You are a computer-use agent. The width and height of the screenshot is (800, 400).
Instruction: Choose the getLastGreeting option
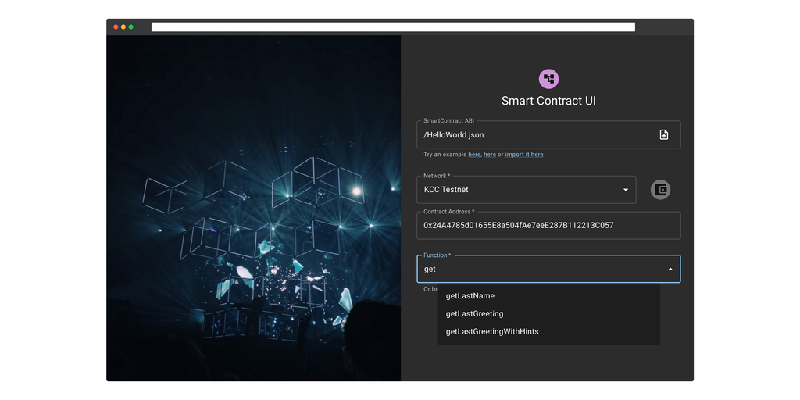474,314
